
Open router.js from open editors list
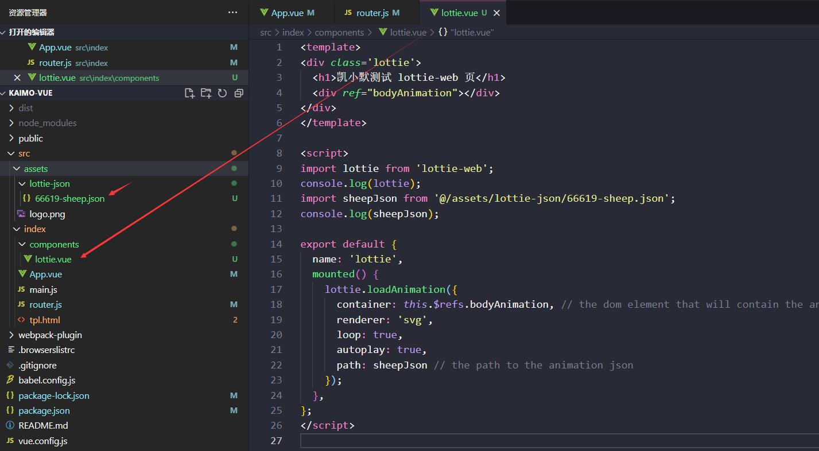pos(124,62)
